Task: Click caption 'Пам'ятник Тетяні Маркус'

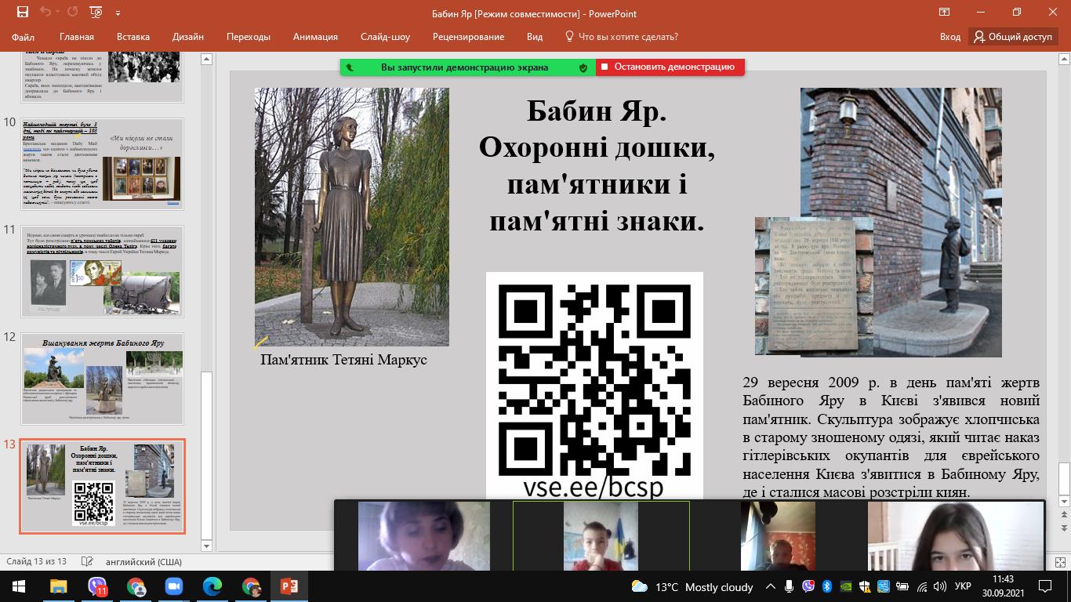Action: pos(343,360)
